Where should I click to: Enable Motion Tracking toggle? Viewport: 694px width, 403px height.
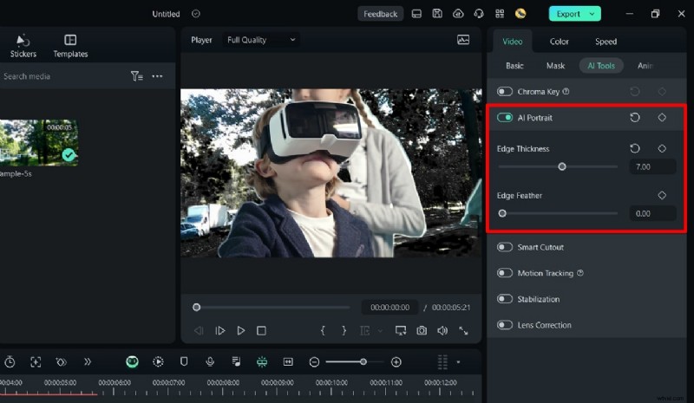coord(505,273)
